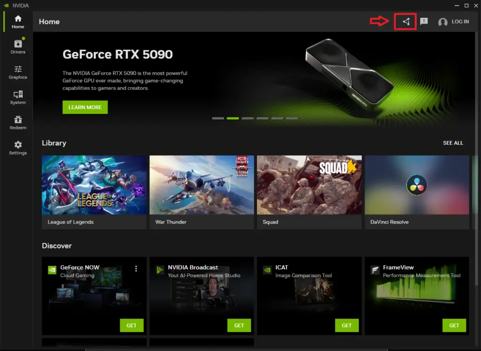Click the RTX 5090 graphics card image
This screenshot has height=351, width=481.
pyautogui.click(x=349, y=73)
